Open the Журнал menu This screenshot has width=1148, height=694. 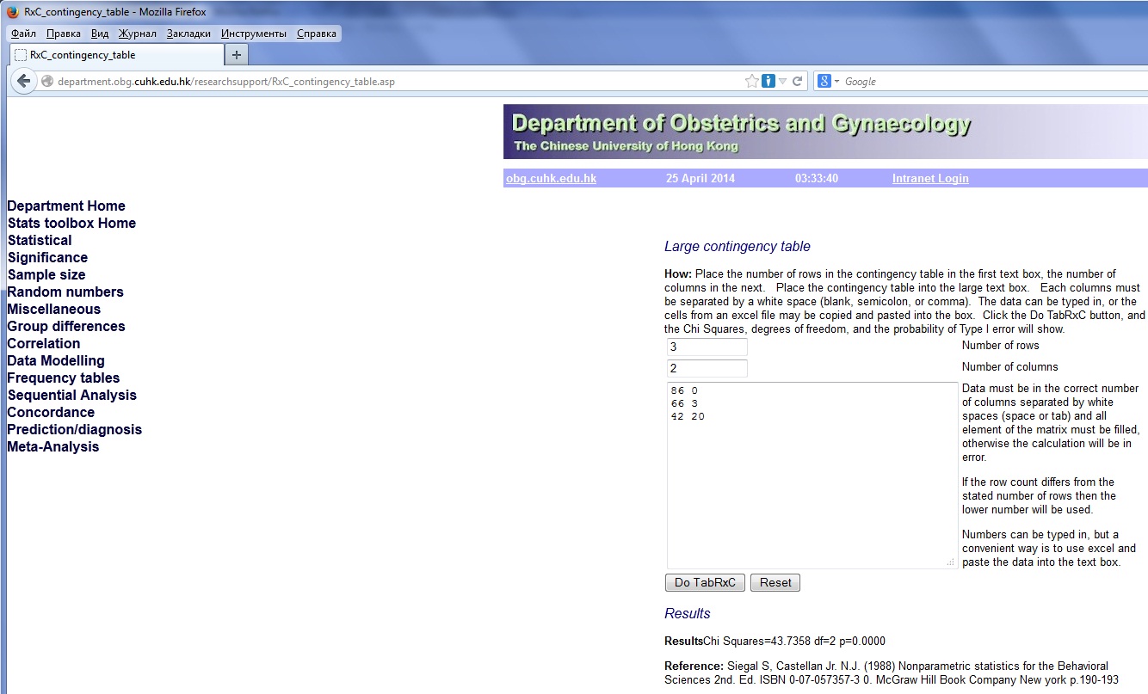point(138,34)
